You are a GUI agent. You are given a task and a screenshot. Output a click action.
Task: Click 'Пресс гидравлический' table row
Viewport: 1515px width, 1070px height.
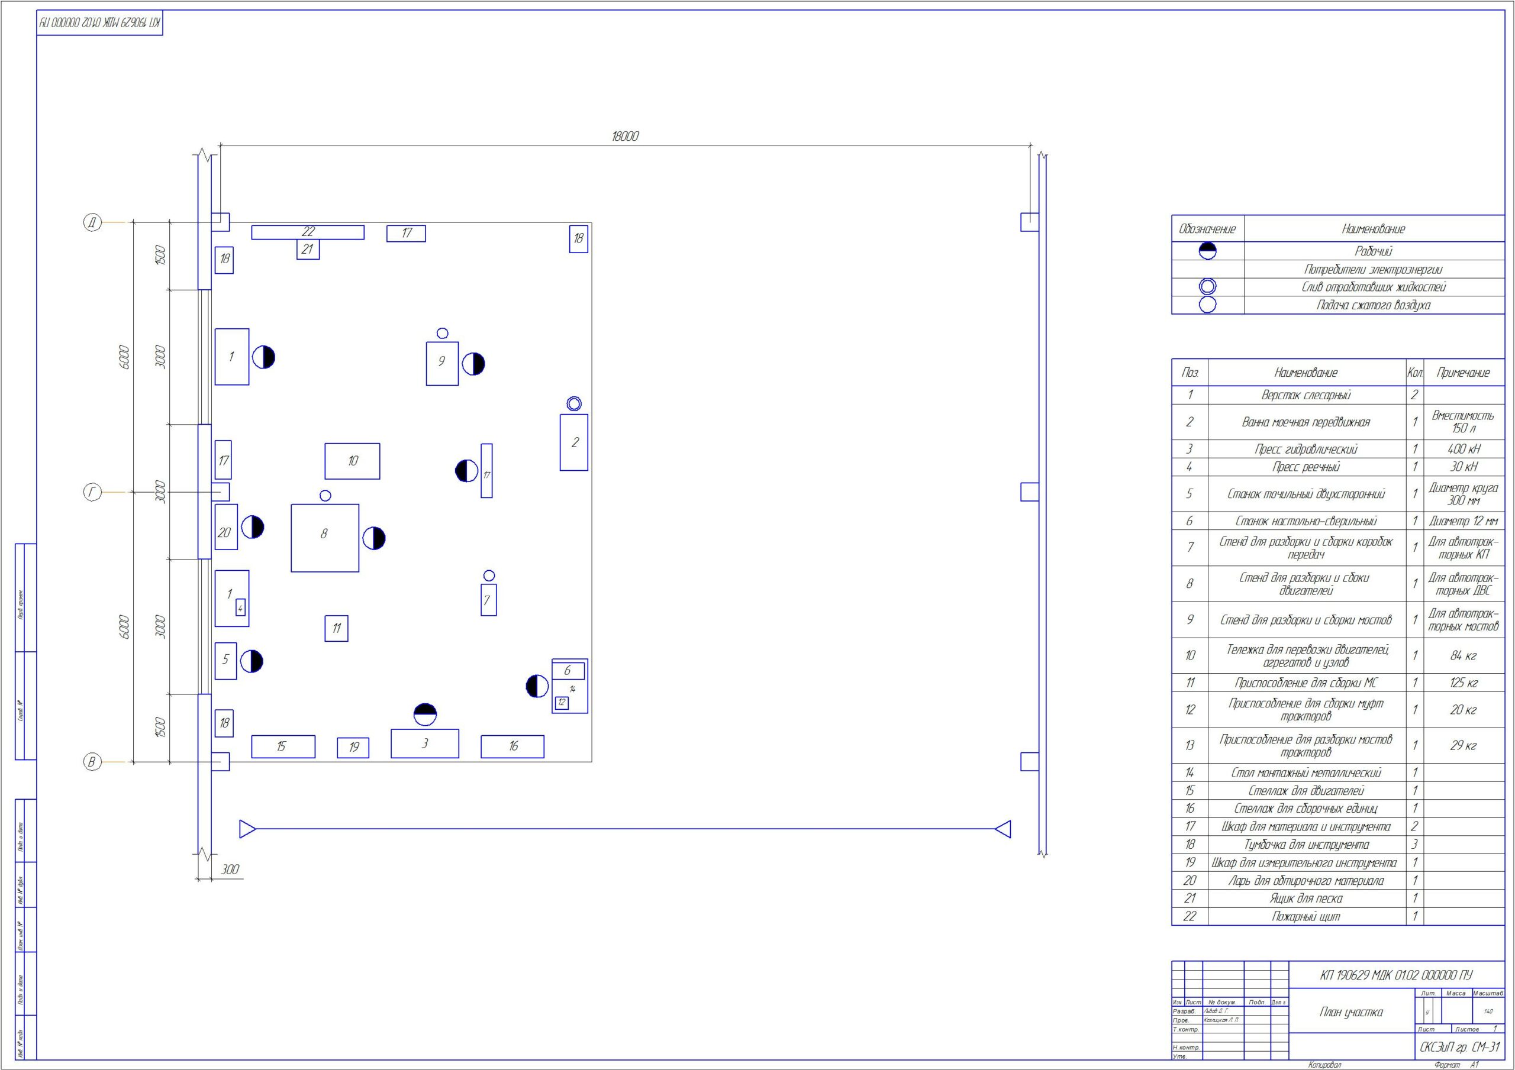pyautogui.click(x=1307, y=450)
